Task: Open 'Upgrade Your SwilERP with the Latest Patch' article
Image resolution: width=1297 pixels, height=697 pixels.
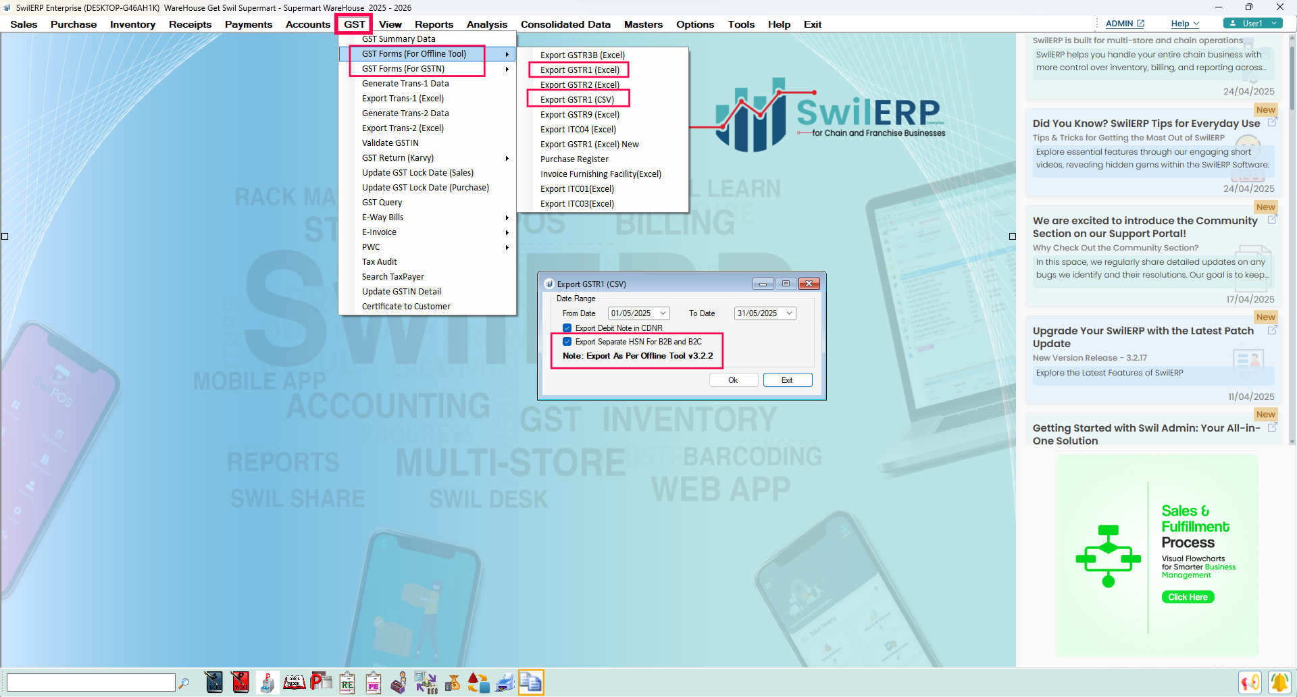Action: pos(1143,337)
